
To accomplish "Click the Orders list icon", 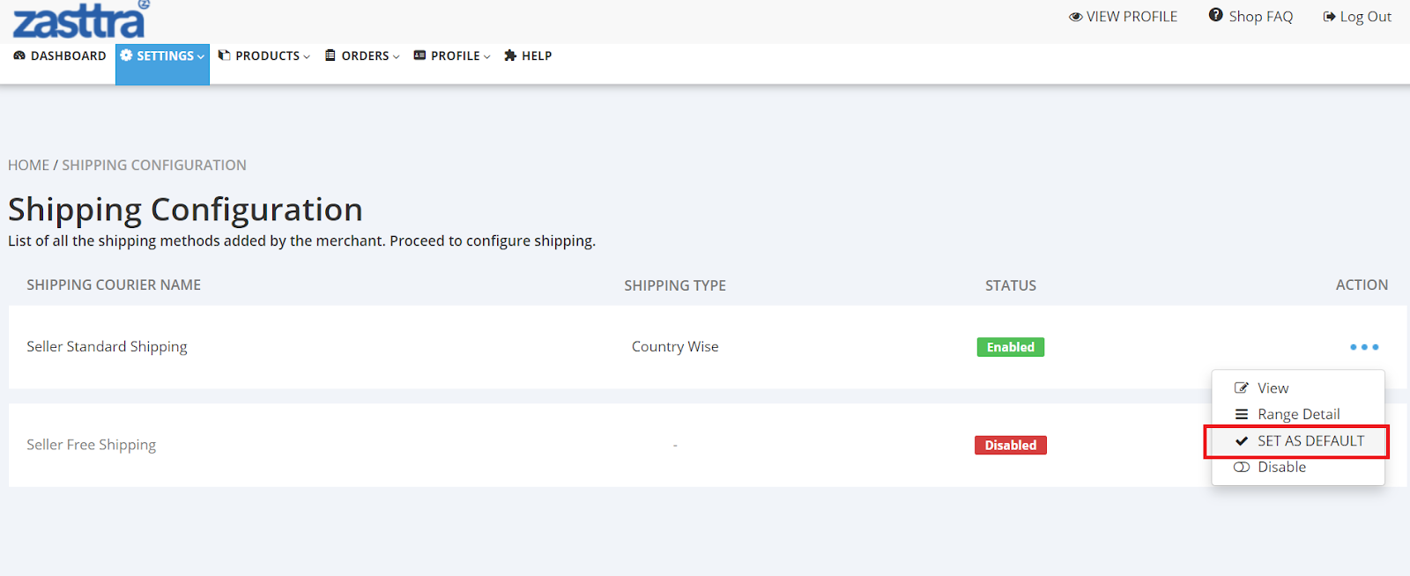I will click(330, 55).
